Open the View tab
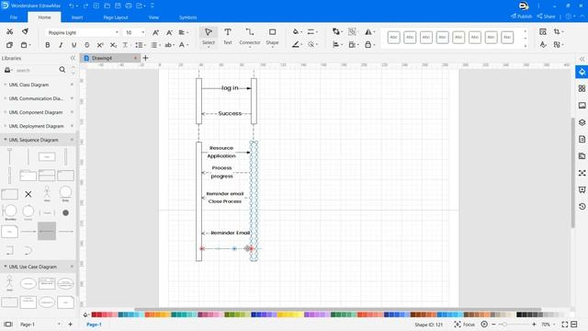Viewport: 588px width, 331px height. click(x=153, y=17)
